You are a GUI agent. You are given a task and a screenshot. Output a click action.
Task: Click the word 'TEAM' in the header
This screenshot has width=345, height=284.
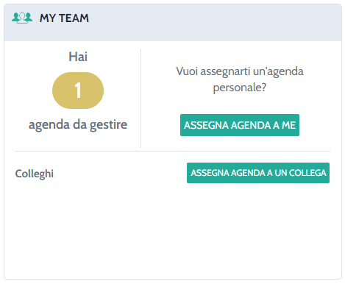[x=74, y=18]
